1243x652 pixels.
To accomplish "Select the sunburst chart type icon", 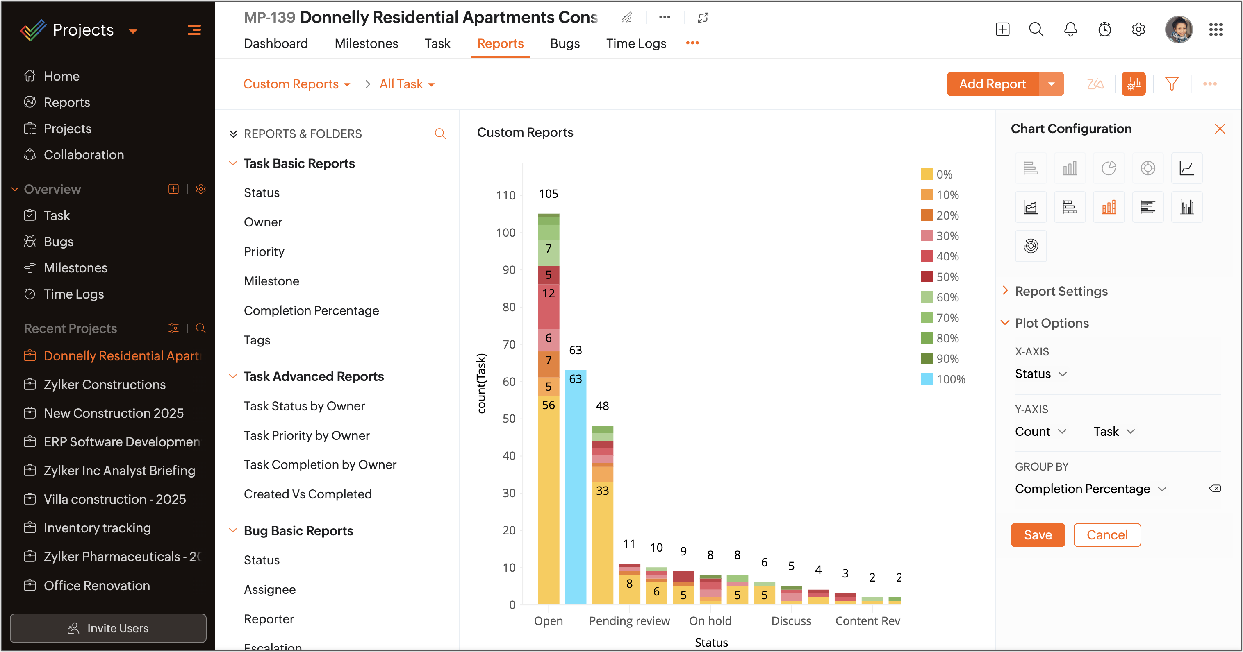I will 1030,246.
